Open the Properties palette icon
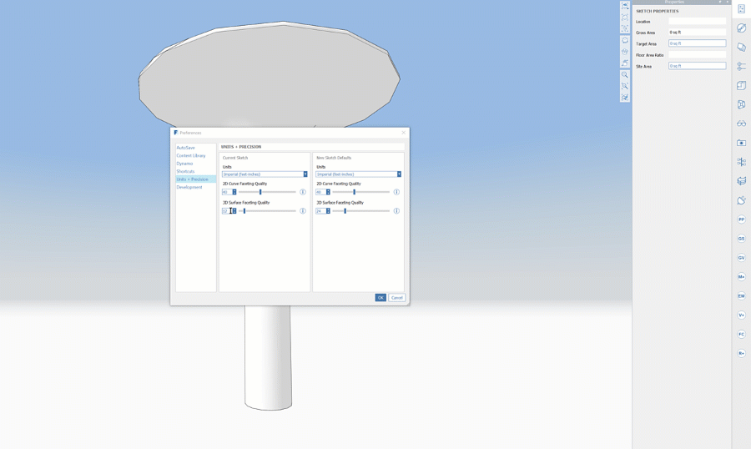Viewport: 751px width, 449px height. tap(741, 9)
